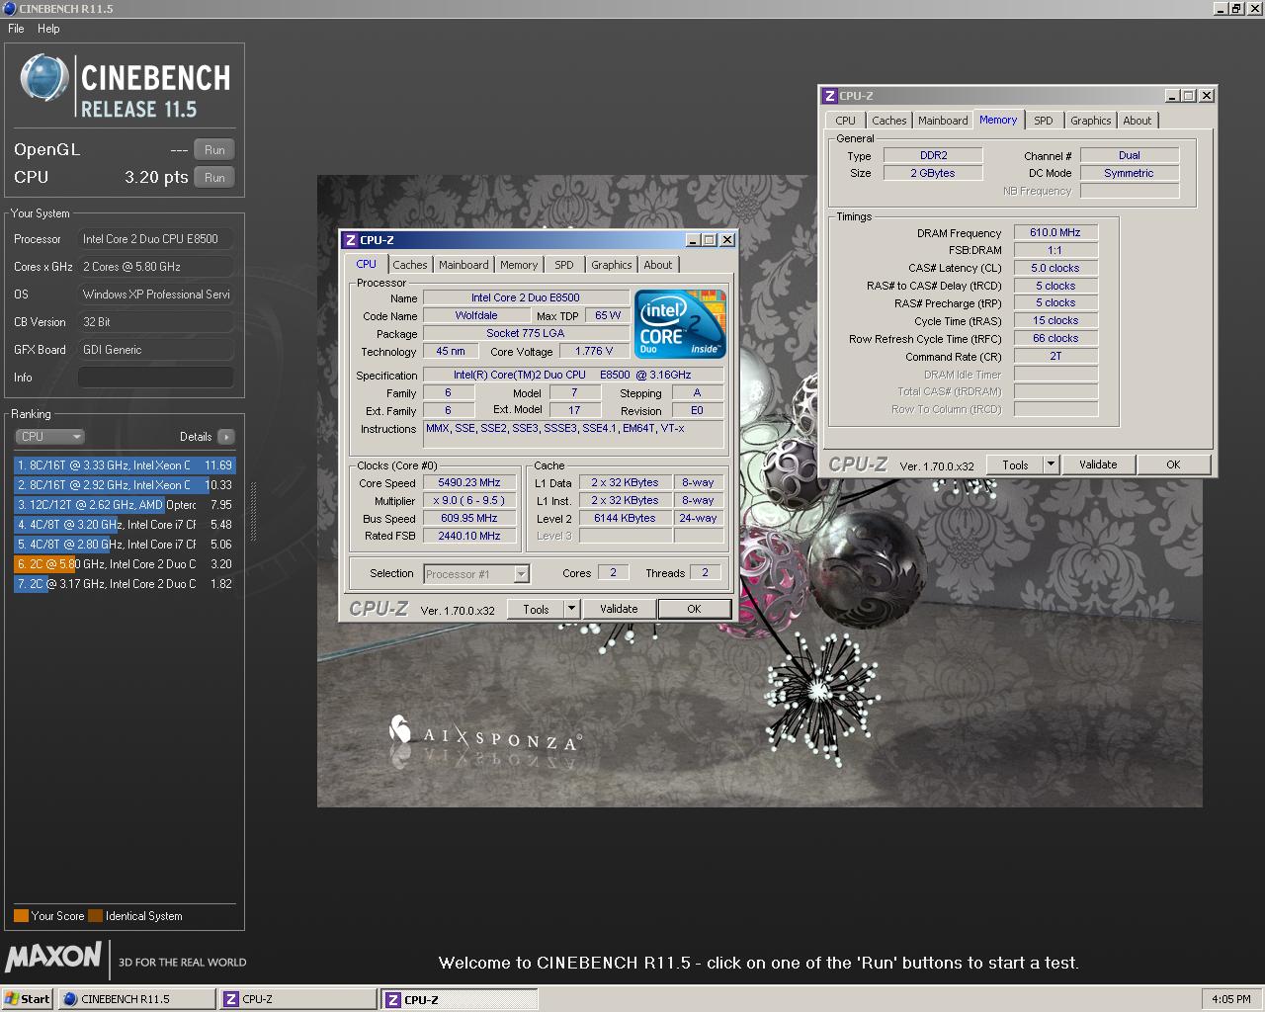Screen dimensions: 1265x1012
Task: Click Validate in CPU-Z CPU window
Action: [619, 610]
